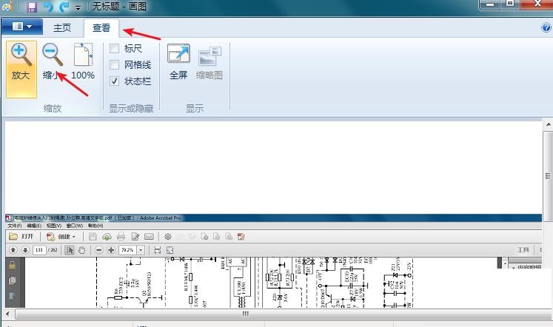The image size is (553, 327).
Task: Open the Paint palette system menu icon
Action: (x=7, y=7)
